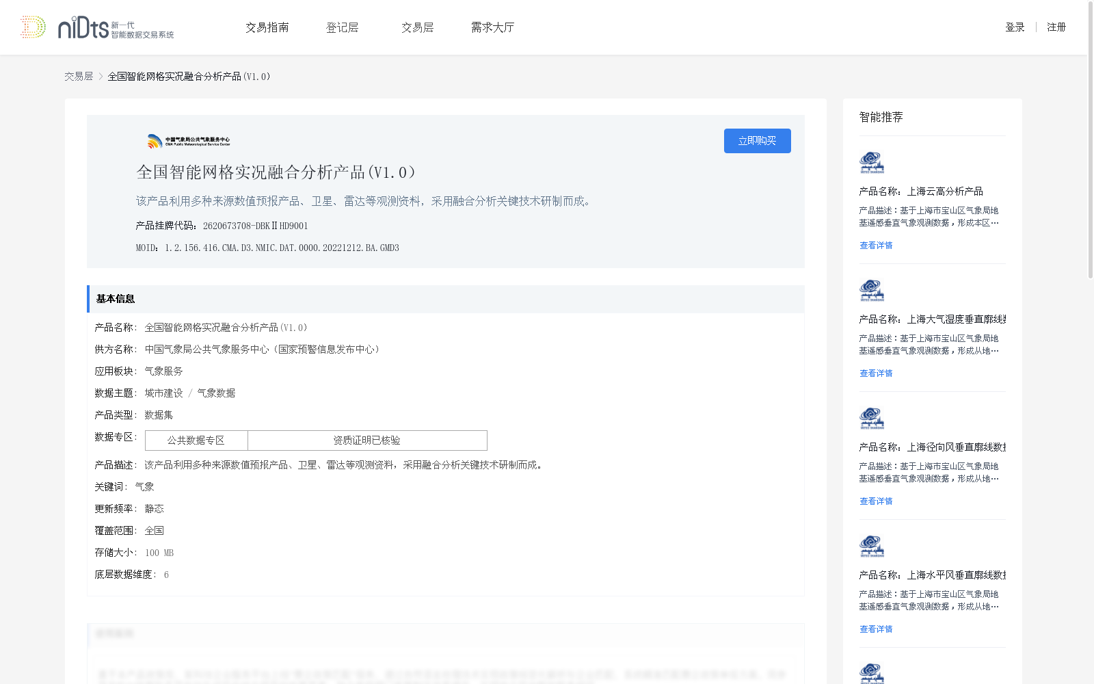The height and width of the screenshot is (684, 1094).
Task: Click the logo icon above 上海大气湿度垂直廓线
Action: coord(872,291)
